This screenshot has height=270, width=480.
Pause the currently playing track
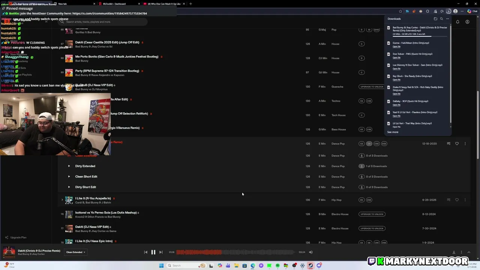(x=153, y=252)
